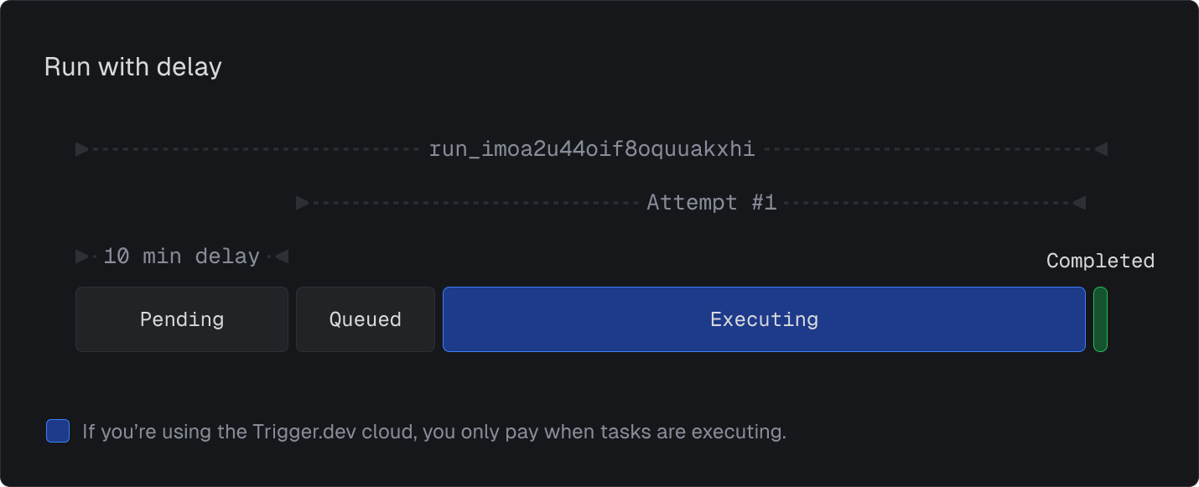Click the arrowhead left of 10 min delay
The width and height of the screenshot is (1199, 487).
82,256
